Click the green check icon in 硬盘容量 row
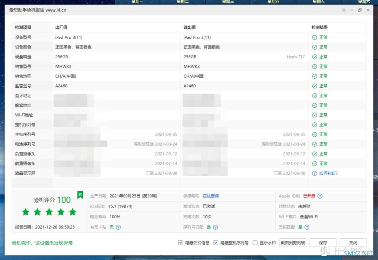 (x=315, y=57)
